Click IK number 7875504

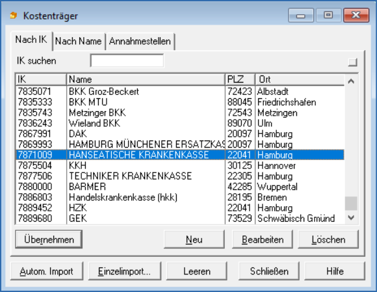pos(34,165)
